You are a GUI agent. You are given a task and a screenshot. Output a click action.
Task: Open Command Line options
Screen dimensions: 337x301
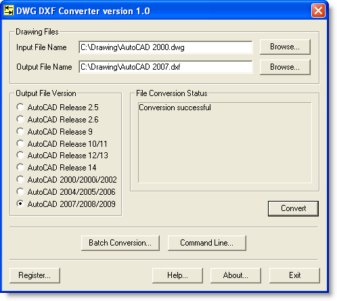click(207, 243)
